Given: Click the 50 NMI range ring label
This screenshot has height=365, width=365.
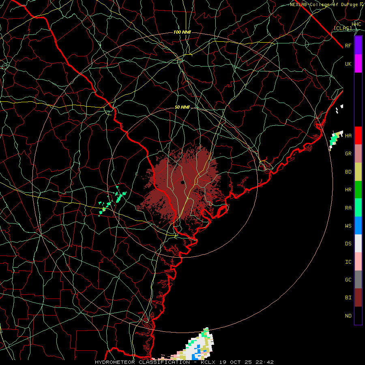Looking at the screenshot, I should (182, 107).
